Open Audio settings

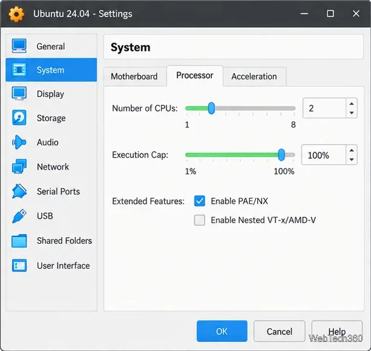pos(51,142)
